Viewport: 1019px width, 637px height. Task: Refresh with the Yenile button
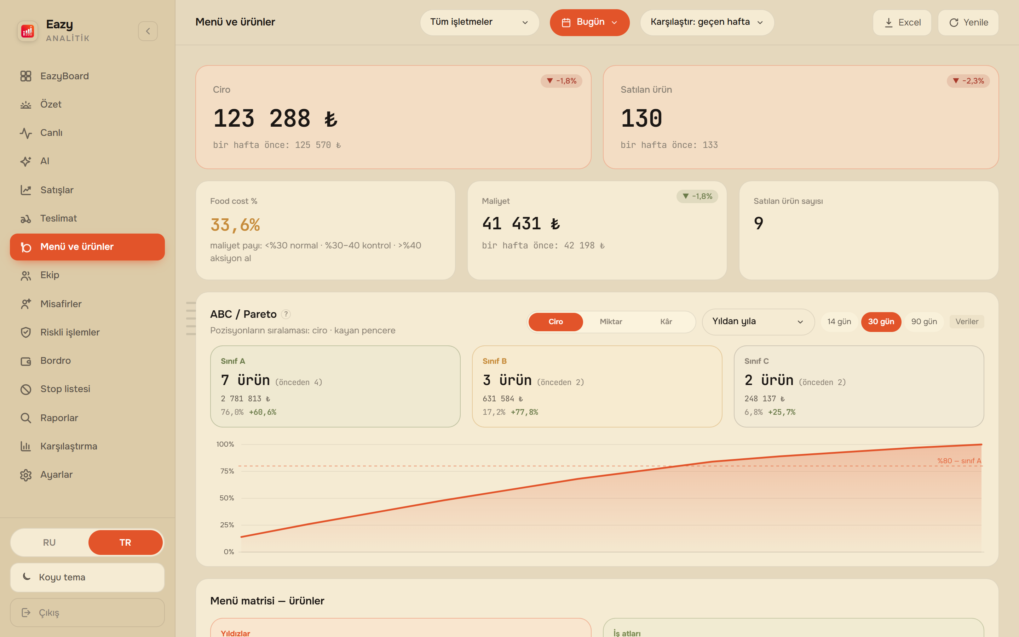tap(968, 22)
